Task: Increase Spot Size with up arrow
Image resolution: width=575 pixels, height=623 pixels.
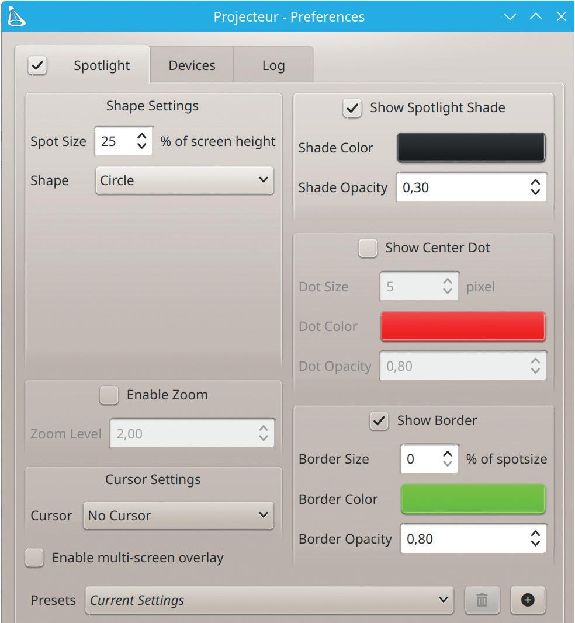Action: [x=142, y=136]
